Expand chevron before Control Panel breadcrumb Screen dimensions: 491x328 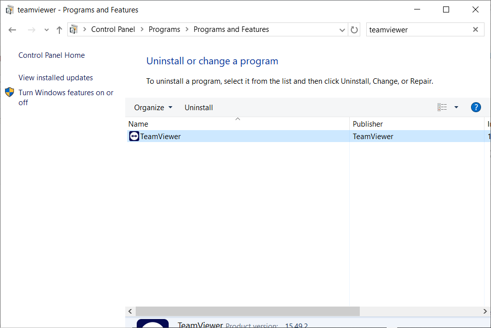(84, 29)
